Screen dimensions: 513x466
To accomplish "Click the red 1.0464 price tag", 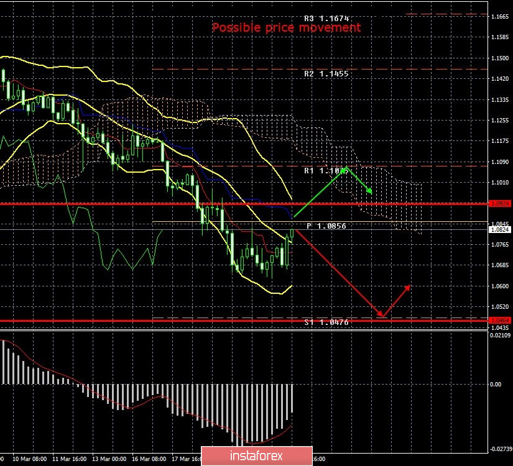I will click(x=499, y=320).
